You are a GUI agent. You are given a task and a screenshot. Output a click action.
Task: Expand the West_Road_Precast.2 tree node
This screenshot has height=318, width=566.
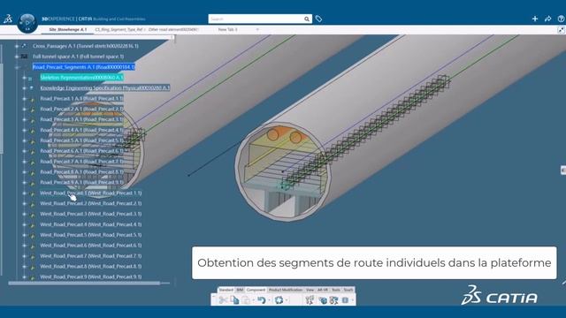coord(24,203)
